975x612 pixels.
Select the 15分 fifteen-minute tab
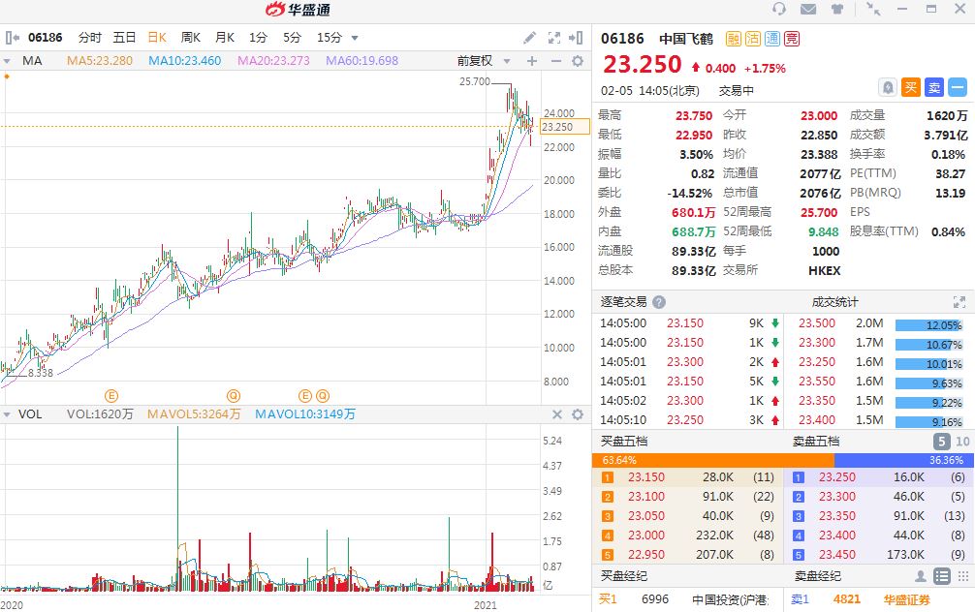pos(329,37)
